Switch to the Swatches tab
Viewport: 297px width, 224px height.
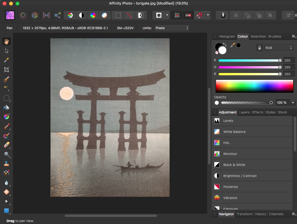point(258,36)
